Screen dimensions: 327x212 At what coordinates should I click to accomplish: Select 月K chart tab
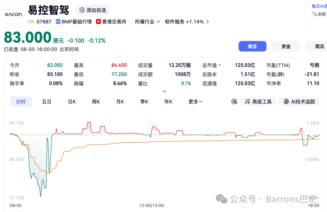pos(120,102)
